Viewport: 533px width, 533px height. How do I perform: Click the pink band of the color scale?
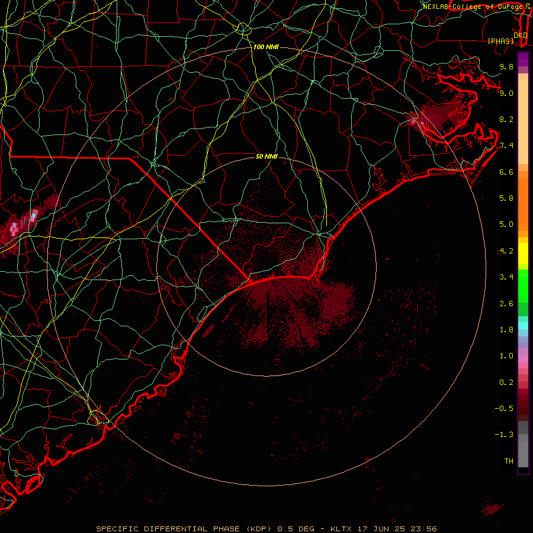(523, 359)
